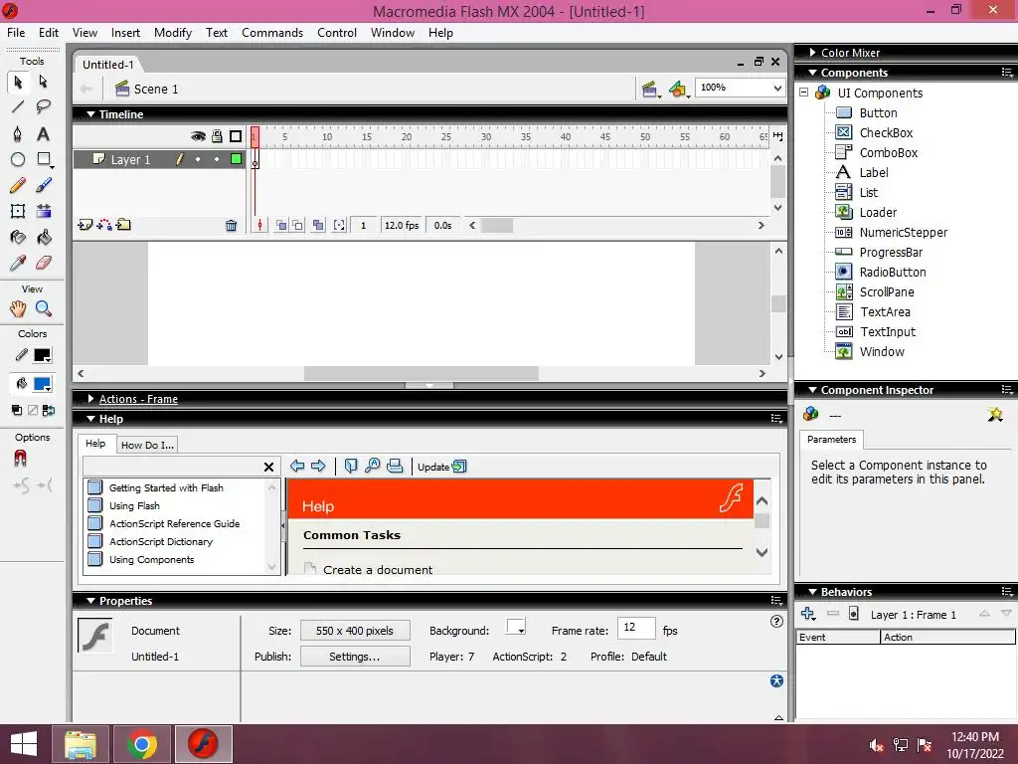Toggle Layer 1 outline green square
The width and height of the screenshot is (1018, 764).
tap(236, 159)
